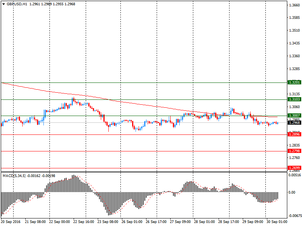This screenshot has width=302, height=226.
Task: Select the 1.2968 current price label
Action: (294, 123)
